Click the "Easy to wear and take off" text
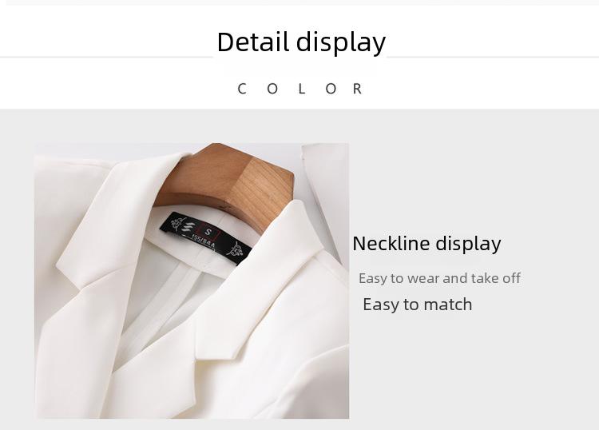 pos(439,278)
